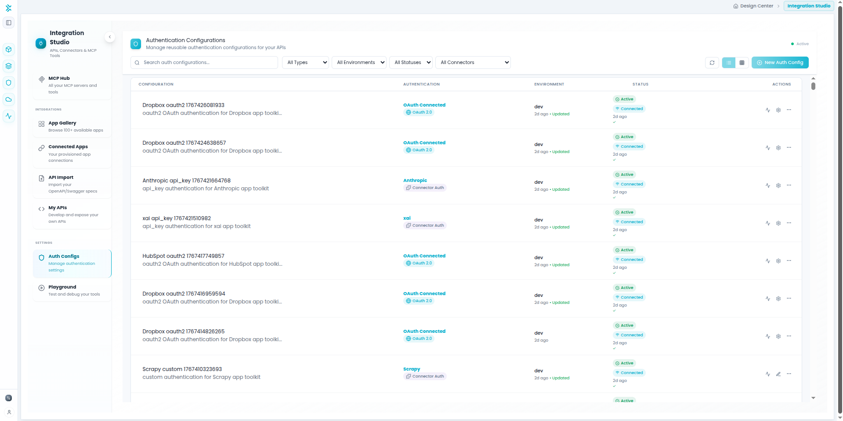Switch to grid view layout
This screenshot has height=421, width=843.
click(742, 63)
